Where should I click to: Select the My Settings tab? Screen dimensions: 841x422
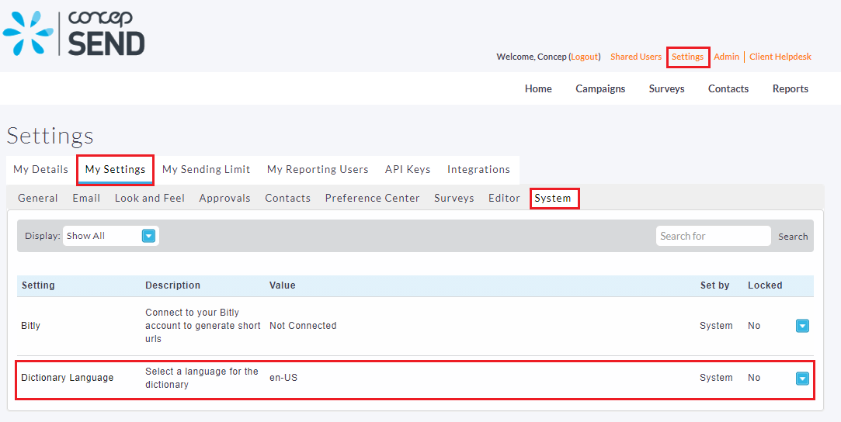pos(115,169)
